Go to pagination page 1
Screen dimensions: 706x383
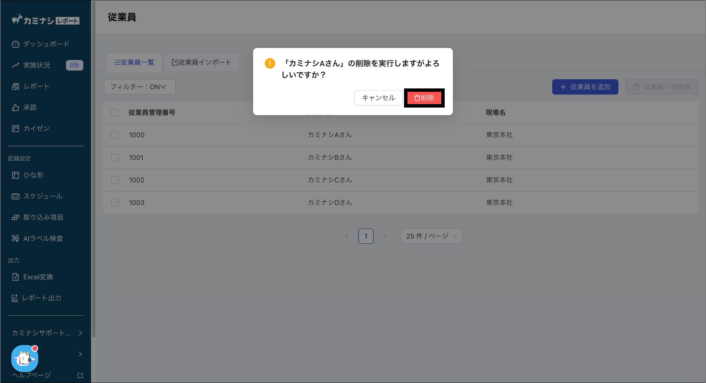click(366, 236)
